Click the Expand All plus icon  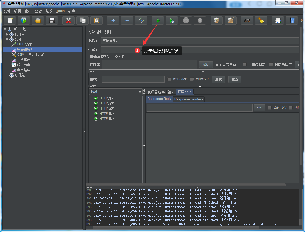(x=113, y=21)
